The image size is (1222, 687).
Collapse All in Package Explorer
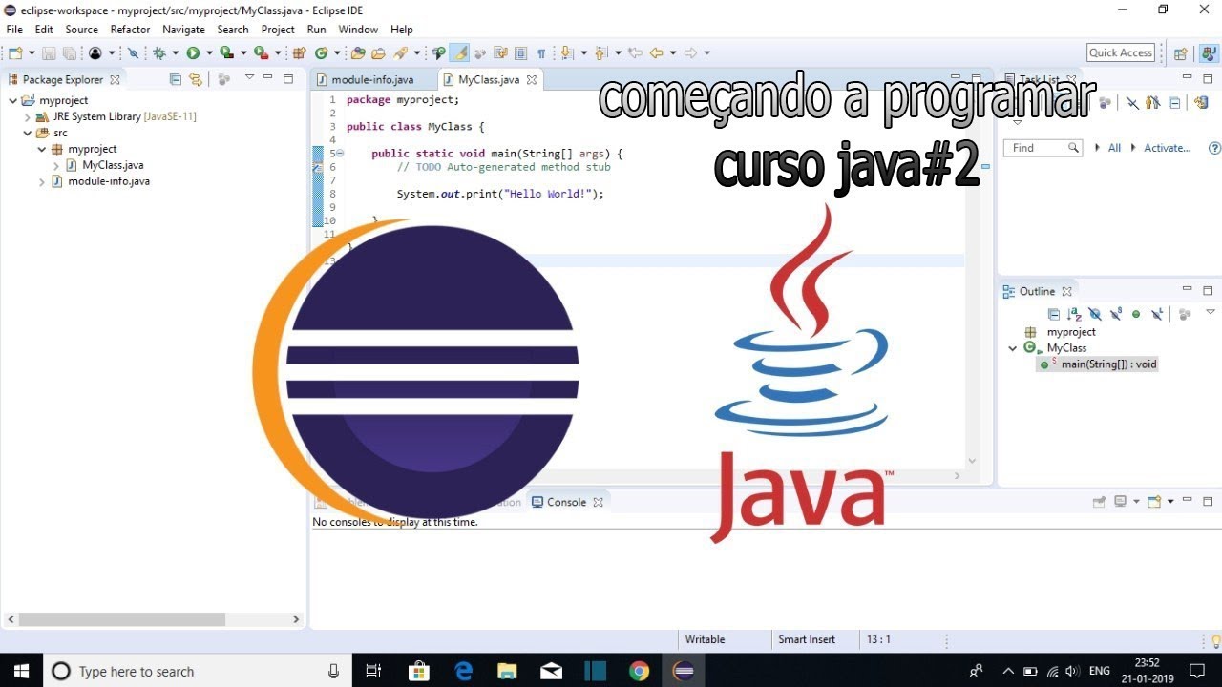coord(175,79)
